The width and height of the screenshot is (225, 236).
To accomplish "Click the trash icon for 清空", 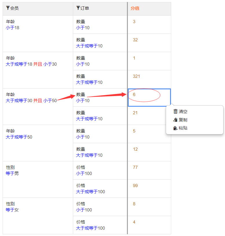I will coord(175,111).
